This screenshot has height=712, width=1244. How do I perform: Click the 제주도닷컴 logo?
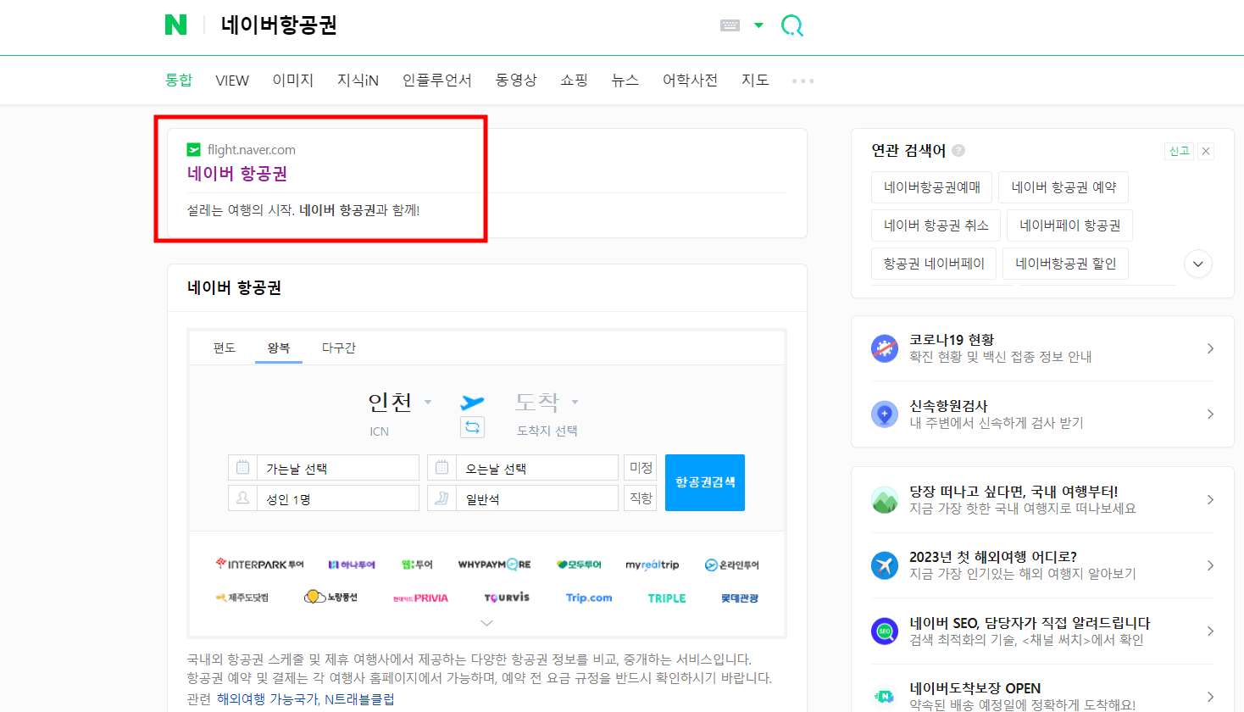(242, 598)
